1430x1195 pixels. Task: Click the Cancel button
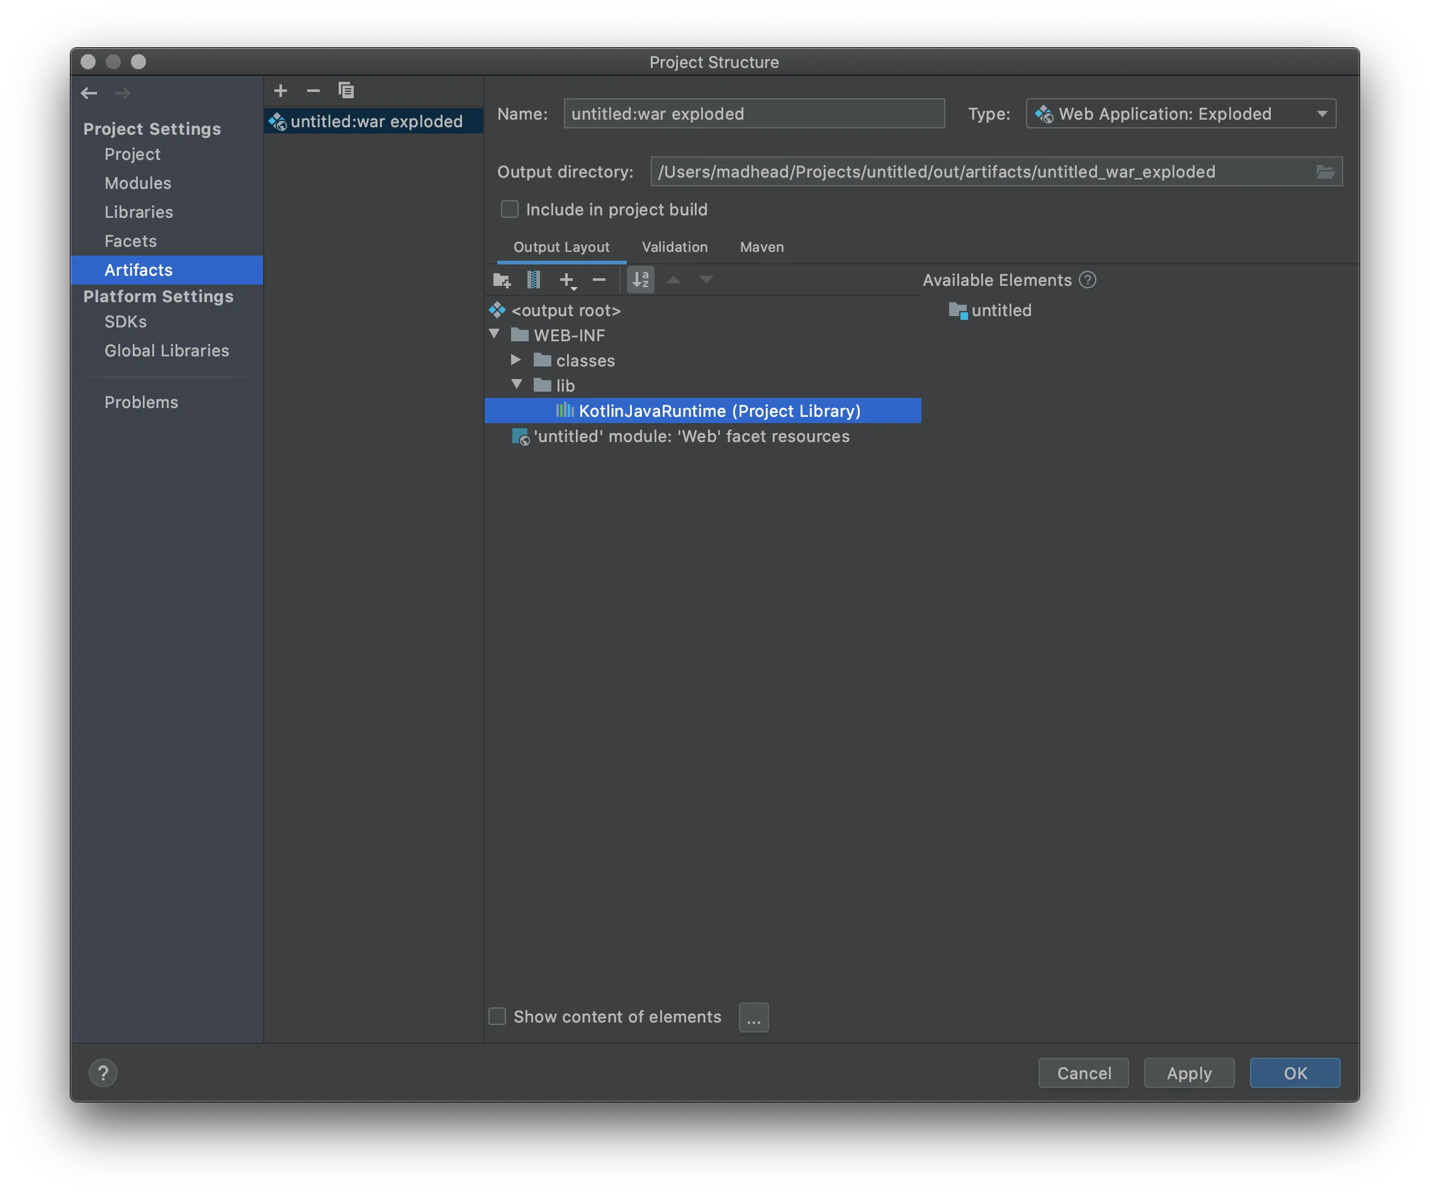(x=1083, y=1073)
